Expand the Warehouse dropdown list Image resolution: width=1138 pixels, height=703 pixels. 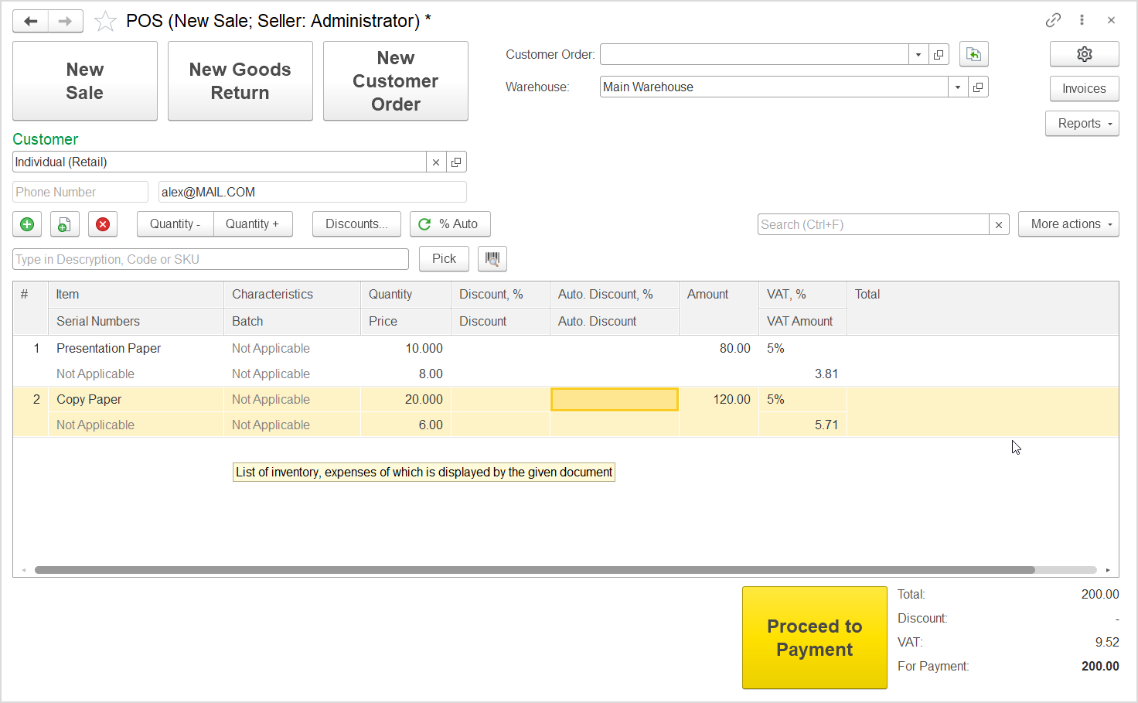[958, 87]
